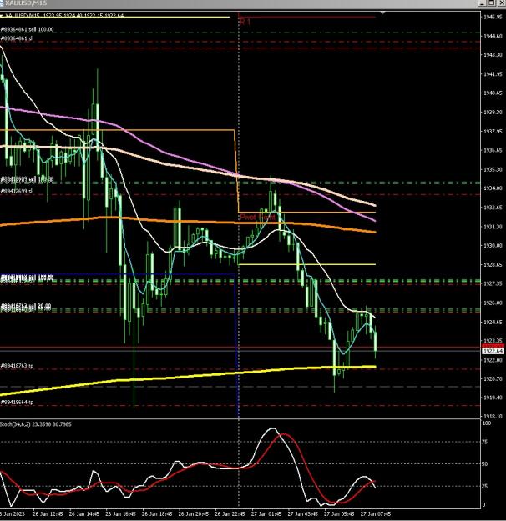
Task: Close the XAUUSD,M15 chart window
Action: pos(502,3)
